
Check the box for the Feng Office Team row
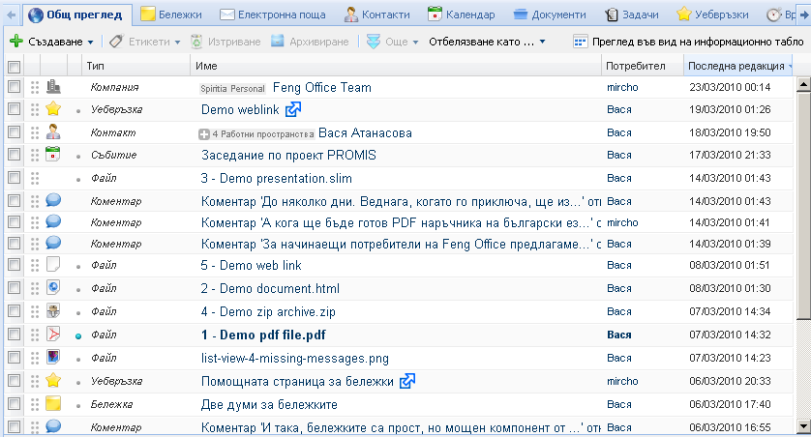click(14, 87)
